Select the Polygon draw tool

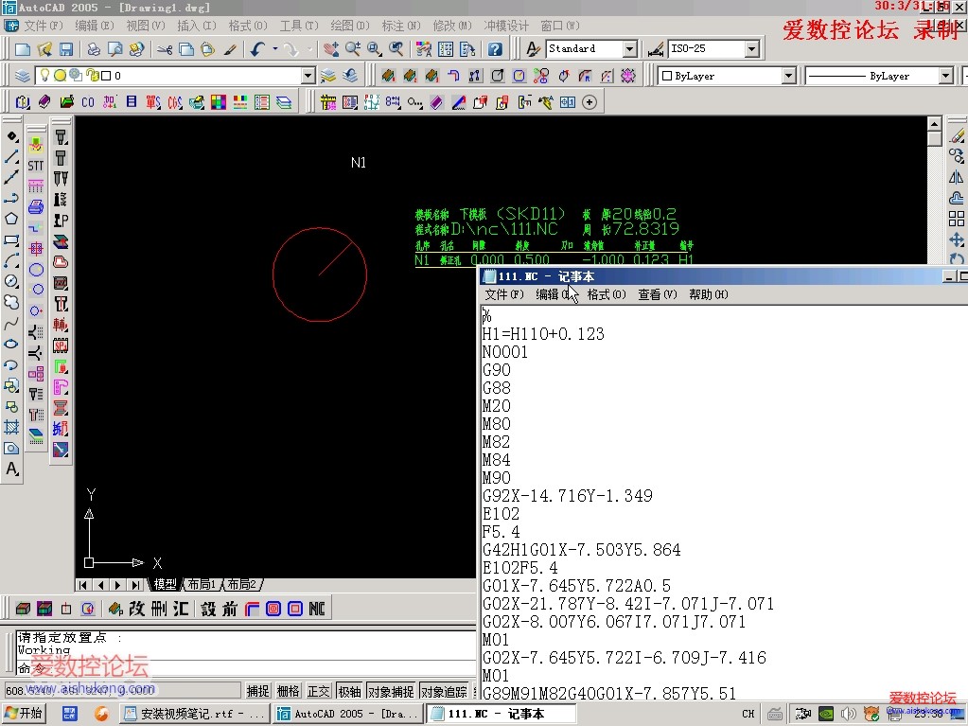(11, 219)
